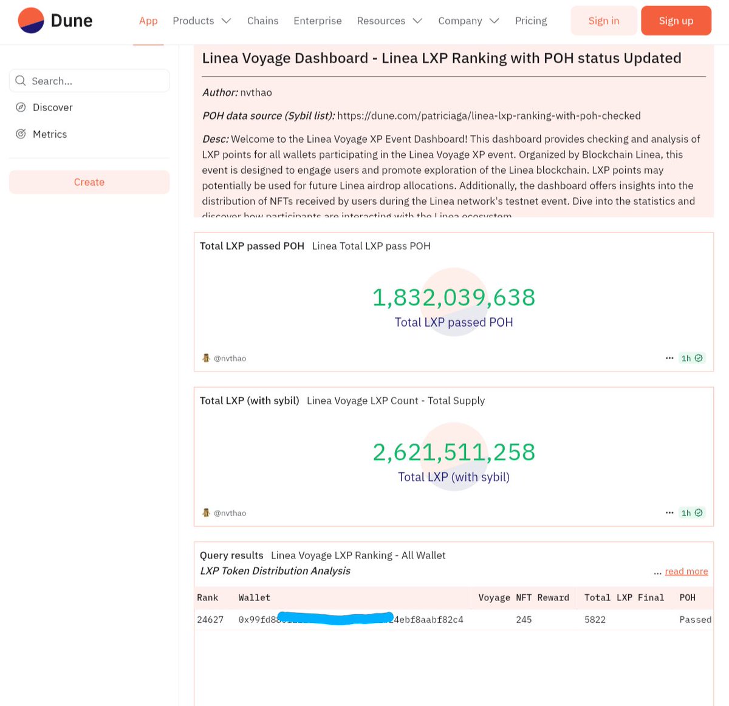The width and height of the screenshot is (729, 706).
Task: Open @nvthao link on Total LXP passed POH card
Action: click(x=230, y=358)
